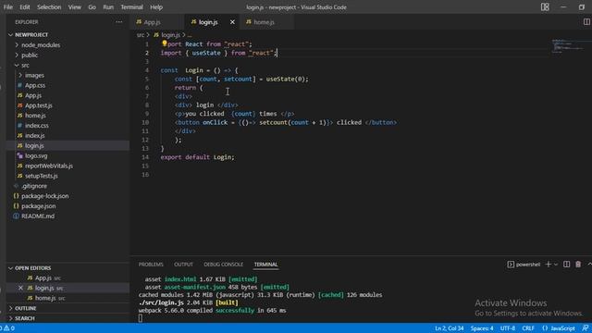Expand the public folder
Screen dimensions: 592x333
(30, 55)
